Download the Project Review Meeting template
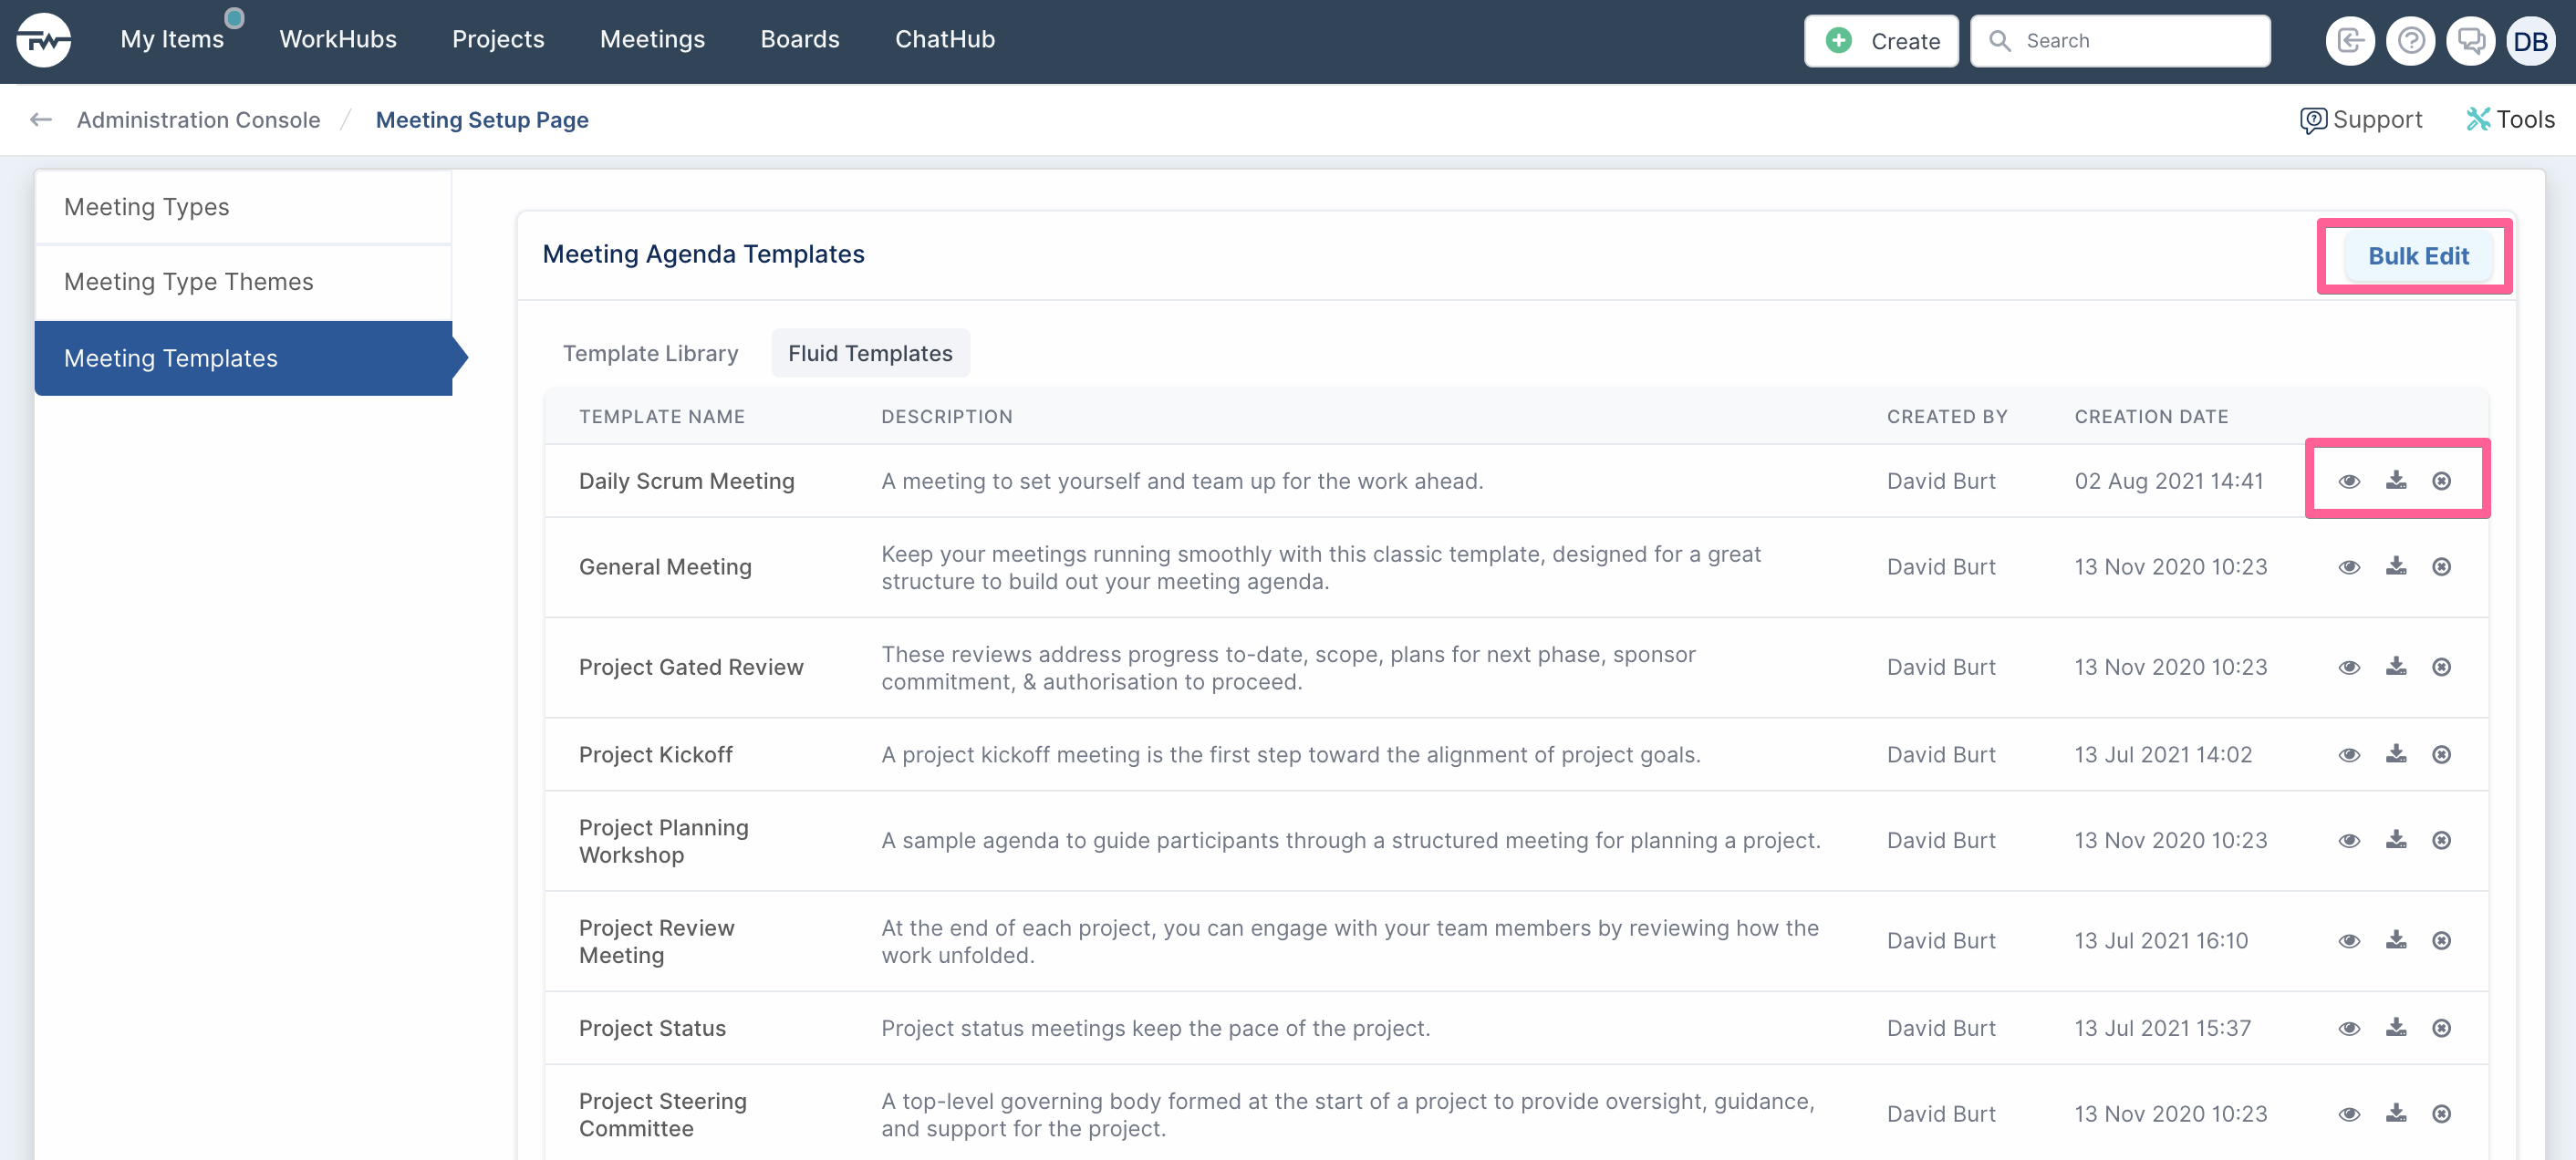The width and height of the screenshot is (2576, 1160). coord(2396,940)
